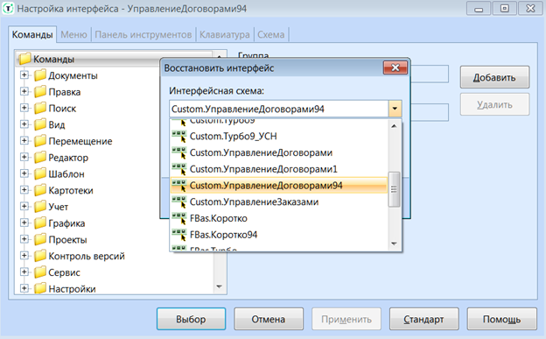Click the Проекты folder icon
This screenshot has width=546, height=339.
40,239
